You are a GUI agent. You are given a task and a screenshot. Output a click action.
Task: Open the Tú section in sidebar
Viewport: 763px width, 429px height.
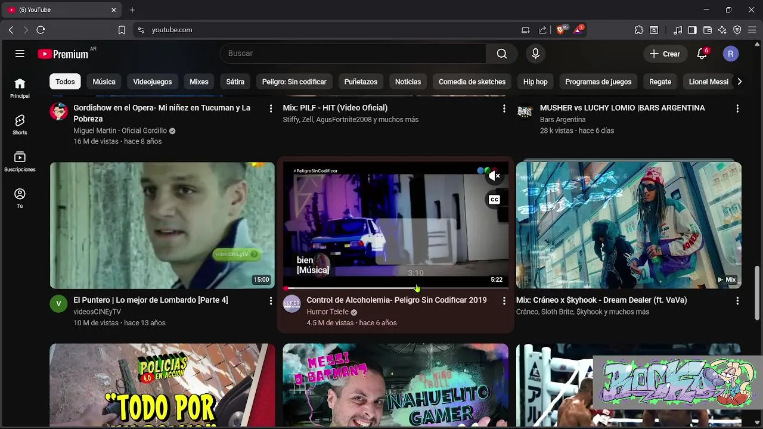click(20, 198)
